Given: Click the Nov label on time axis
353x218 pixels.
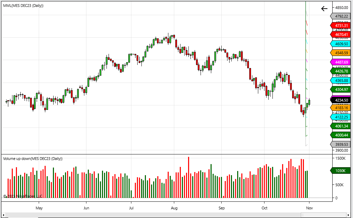Looking at the screenshot, I should click(x=309, y=208).
